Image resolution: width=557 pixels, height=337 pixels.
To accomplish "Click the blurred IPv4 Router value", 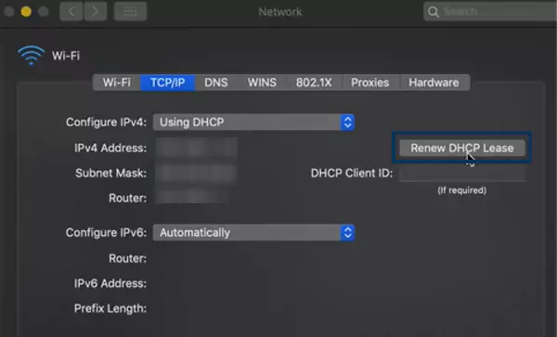I will coord(192,197).
